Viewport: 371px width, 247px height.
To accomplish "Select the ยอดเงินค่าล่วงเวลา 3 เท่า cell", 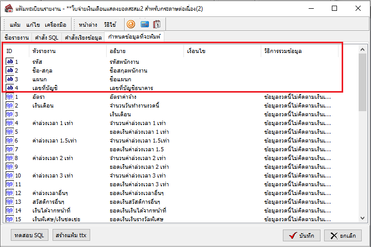I will tap(139, 184).
